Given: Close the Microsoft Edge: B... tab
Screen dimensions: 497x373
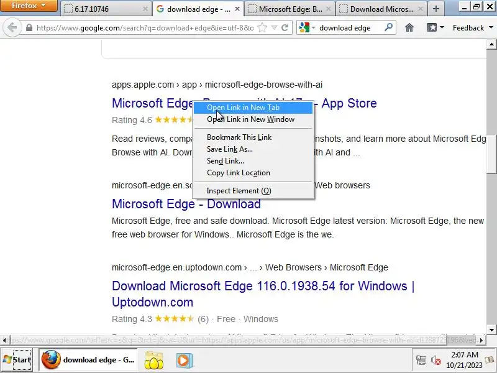Looking at the screenshot, I should point(329,9).
